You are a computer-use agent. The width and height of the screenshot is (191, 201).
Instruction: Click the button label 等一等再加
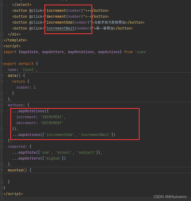pyautogui.click(x=105, y=28)
